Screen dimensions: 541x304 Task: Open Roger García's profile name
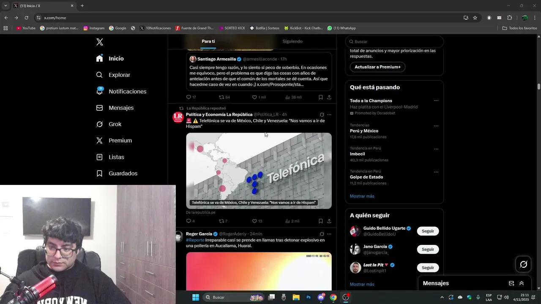[199, 234]
